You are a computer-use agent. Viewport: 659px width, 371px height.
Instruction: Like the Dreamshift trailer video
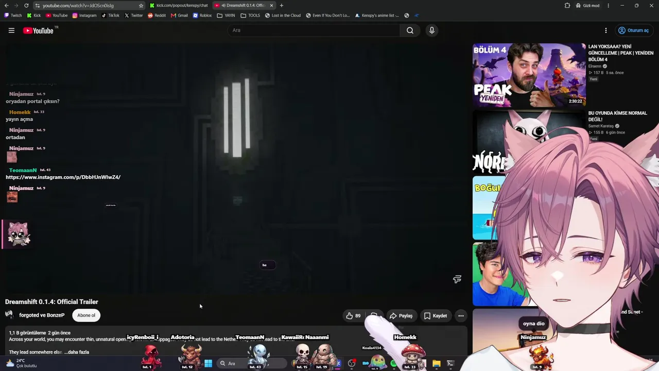353,316
